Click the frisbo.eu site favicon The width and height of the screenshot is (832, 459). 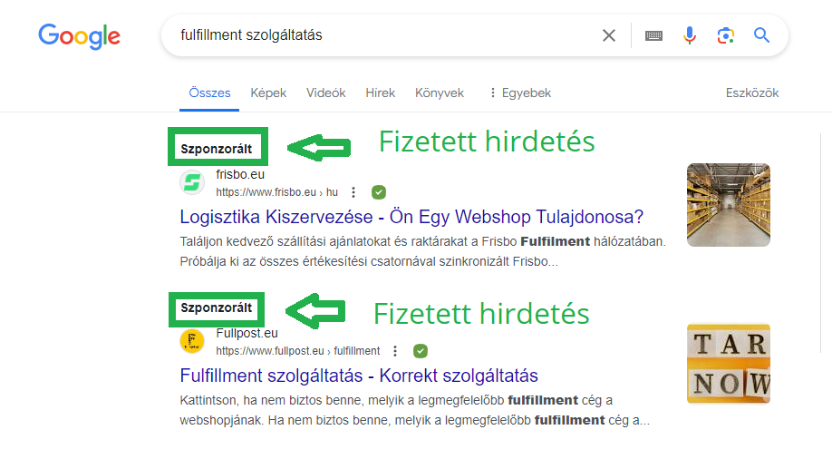coord(192,183)
